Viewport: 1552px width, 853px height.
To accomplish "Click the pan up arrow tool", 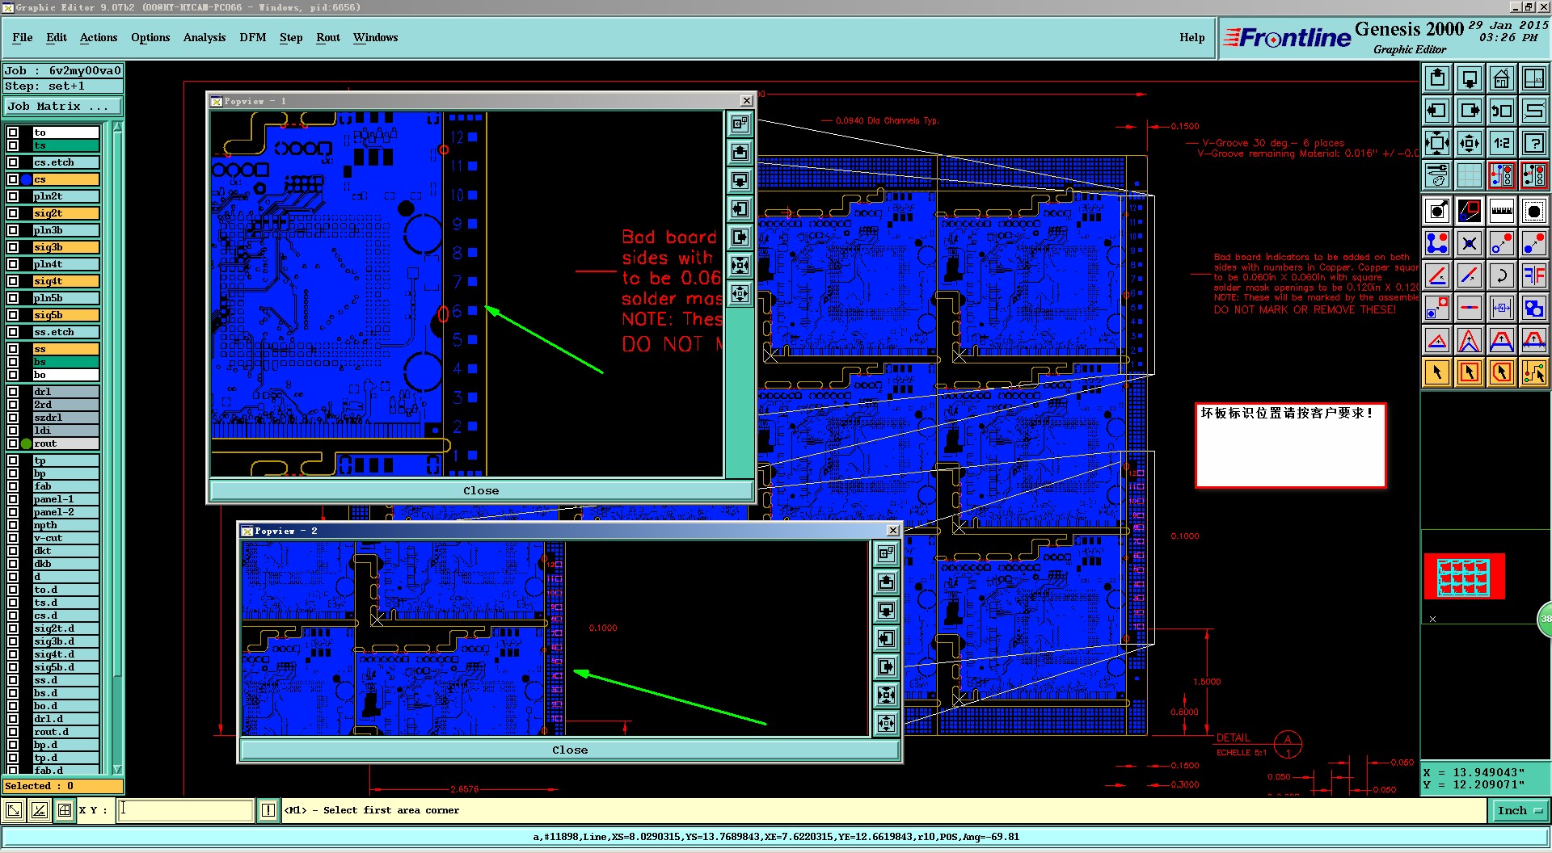I will pos(1437,78).
